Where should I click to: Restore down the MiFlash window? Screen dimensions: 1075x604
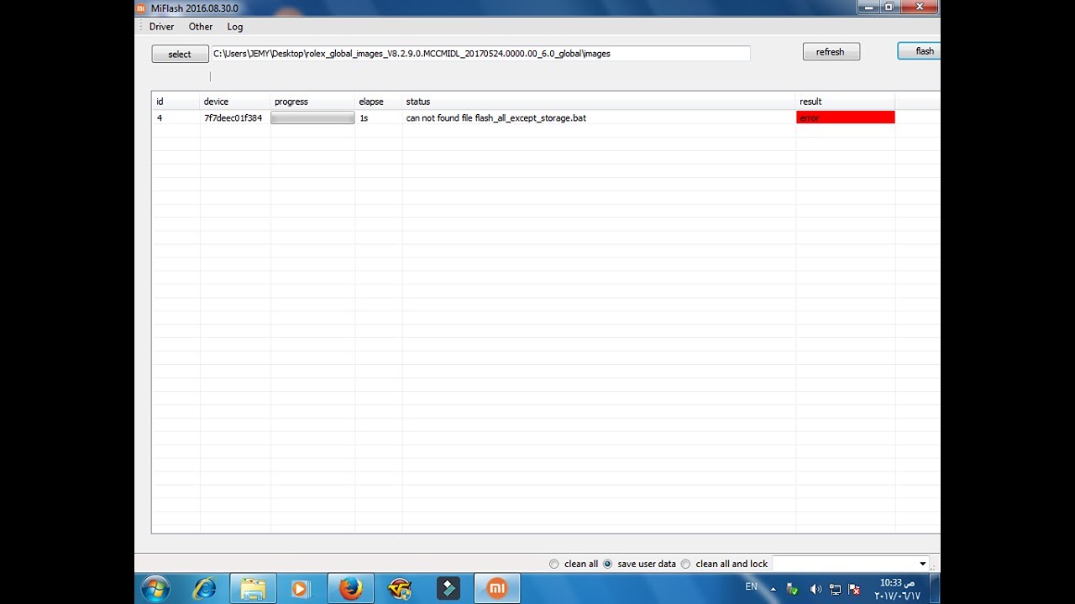tap(889, 8)
